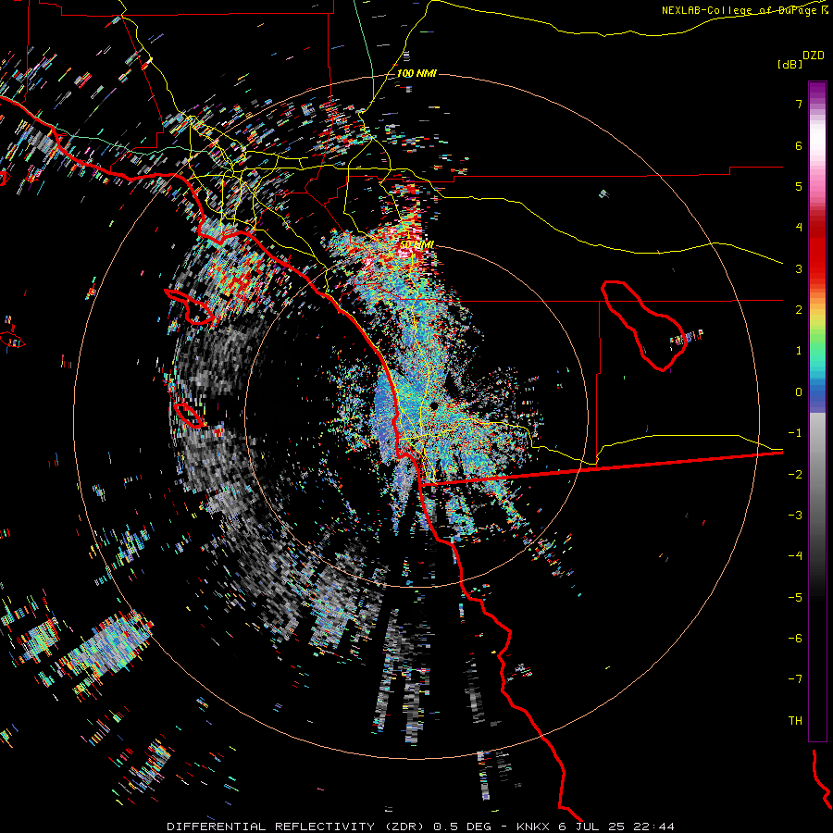
Task: Click the 7 value on the dB scale
Action: pos(799,104)
